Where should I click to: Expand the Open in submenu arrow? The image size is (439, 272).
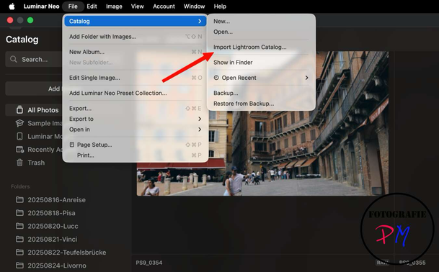pos(200,130)
